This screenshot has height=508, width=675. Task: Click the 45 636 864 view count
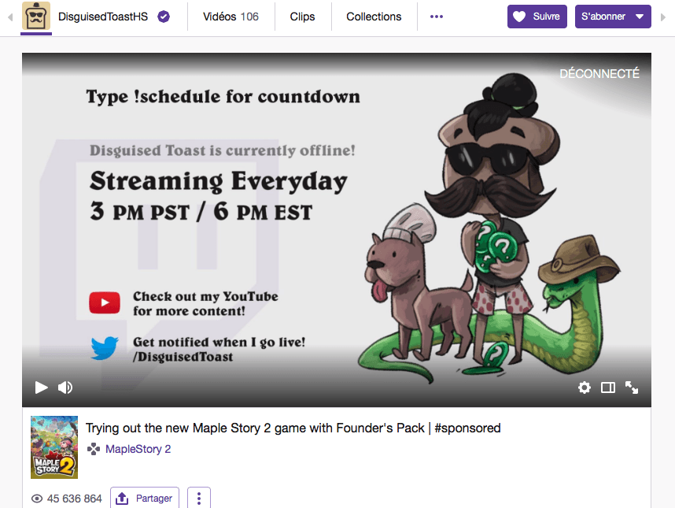pos(75,499)
